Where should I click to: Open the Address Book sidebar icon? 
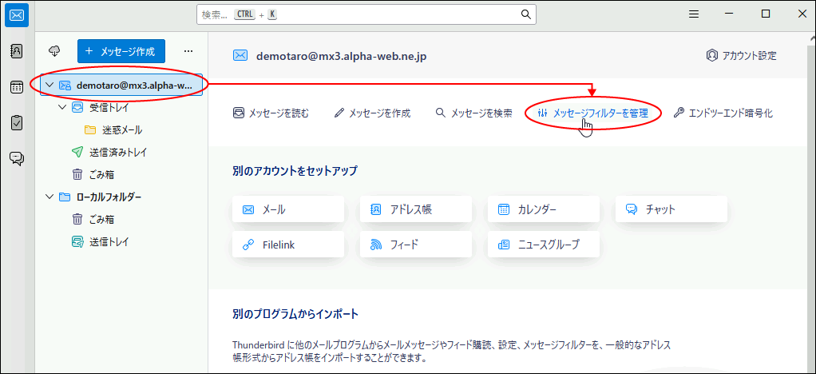point(17,51)
